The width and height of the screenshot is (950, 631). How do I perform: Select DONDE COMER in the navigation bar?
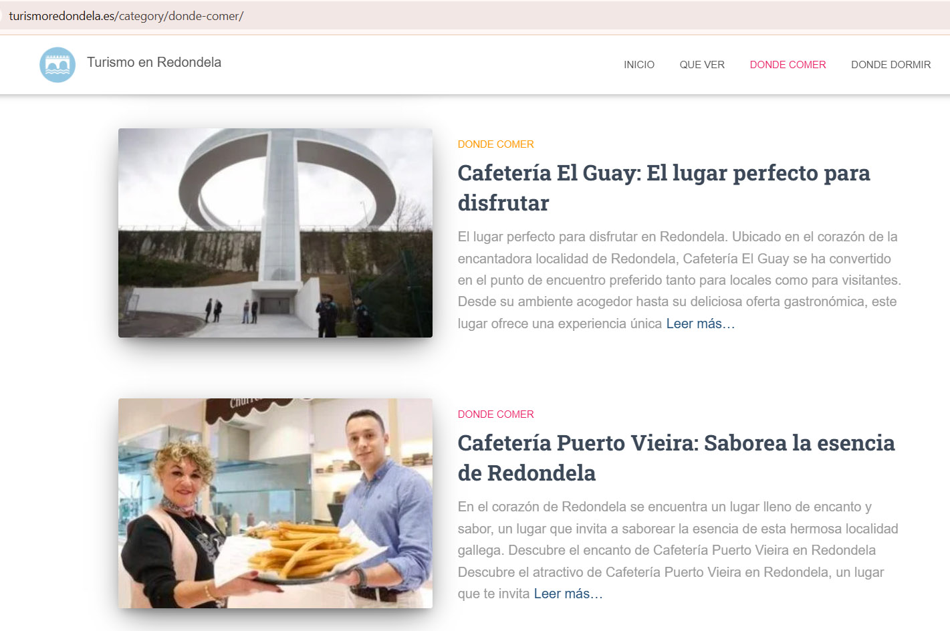pos(788,65)
